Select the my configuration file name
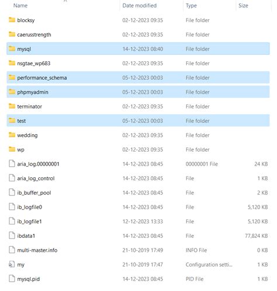 pyautogui.click(x=20, y=265)
